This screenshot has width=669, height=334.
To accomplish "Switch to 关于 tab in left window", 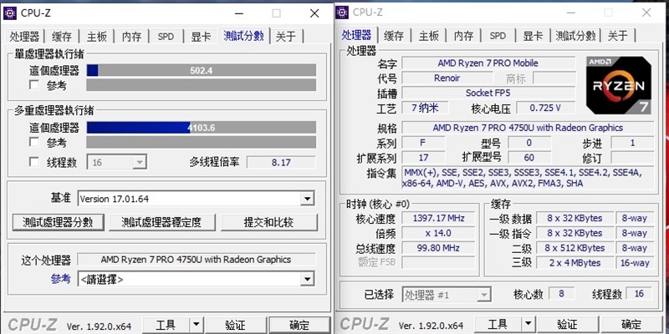I will click(286, 37).
